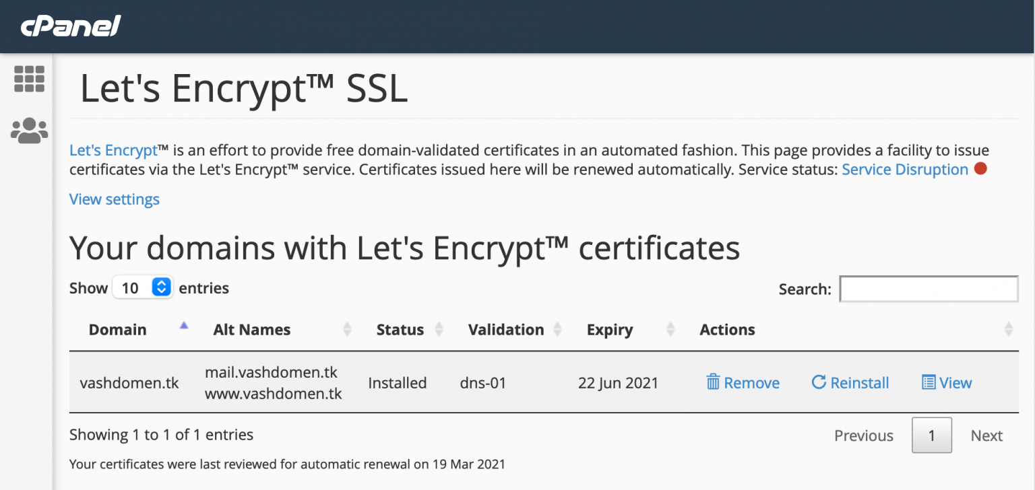Sort table by Actions column

point(1008,329)
